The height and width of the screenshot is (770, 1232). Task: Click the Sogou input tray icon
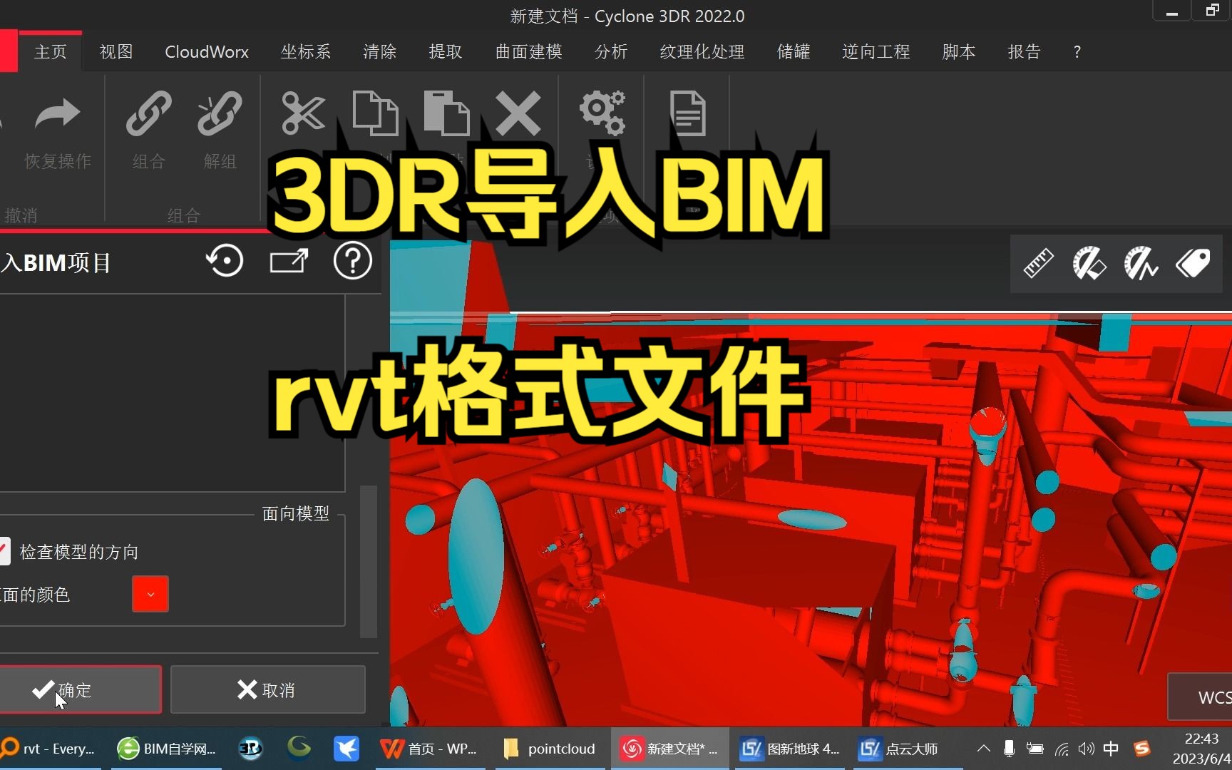click(1142, 749)
